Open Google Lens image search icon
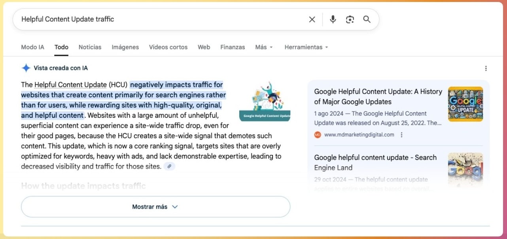This screenshot has height=239, width=507. 350,19
